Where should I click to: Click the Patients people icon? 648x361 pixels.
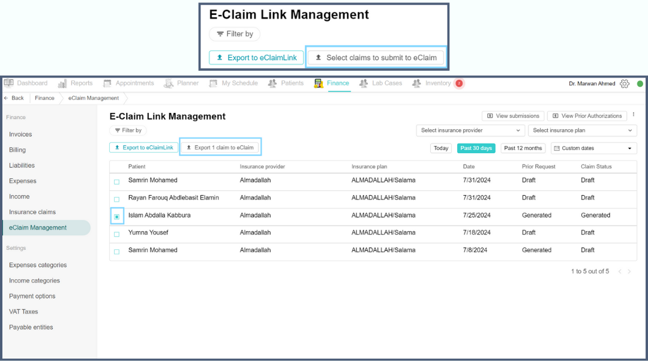[x=272, y=83]
